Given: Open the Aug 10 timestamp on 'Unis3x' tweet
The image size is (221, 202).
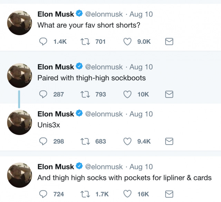Looking at the screenshot, I should point(141,114).
